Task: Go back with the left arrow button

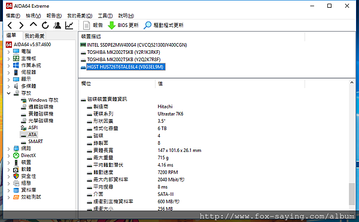Action: pyautogui.click(x=10, y=25)
